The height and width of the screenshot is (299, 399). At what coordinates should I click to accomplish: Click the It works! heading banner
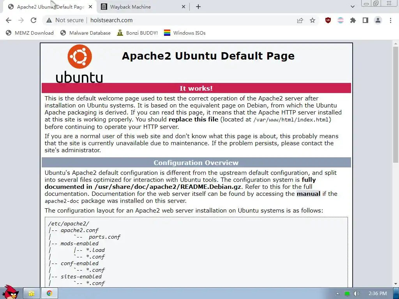coord(196,88)
